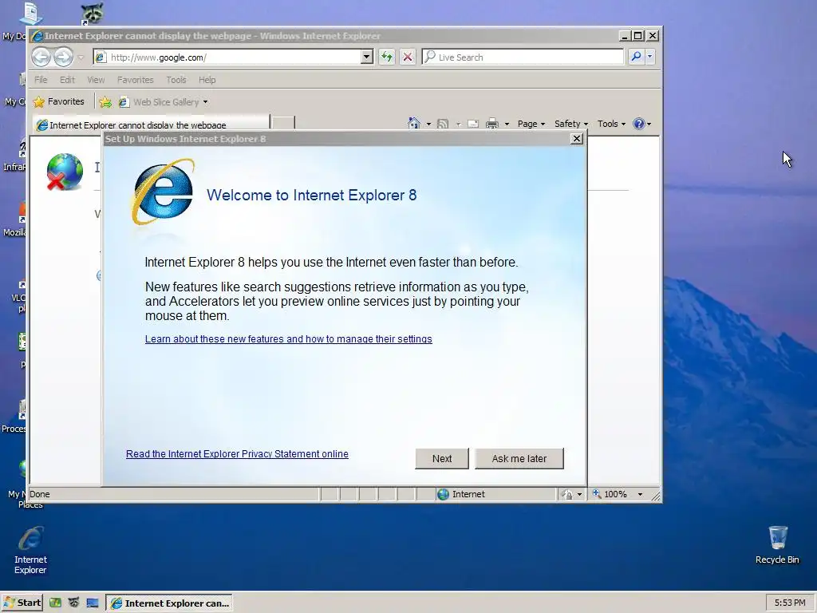Open the Favorites center star button
This screenshot has width=817, height=613.
pos(58,101)
